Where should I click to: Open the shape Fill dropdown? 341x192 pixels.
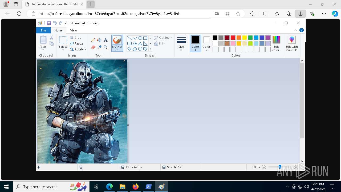tap(160, 43)
